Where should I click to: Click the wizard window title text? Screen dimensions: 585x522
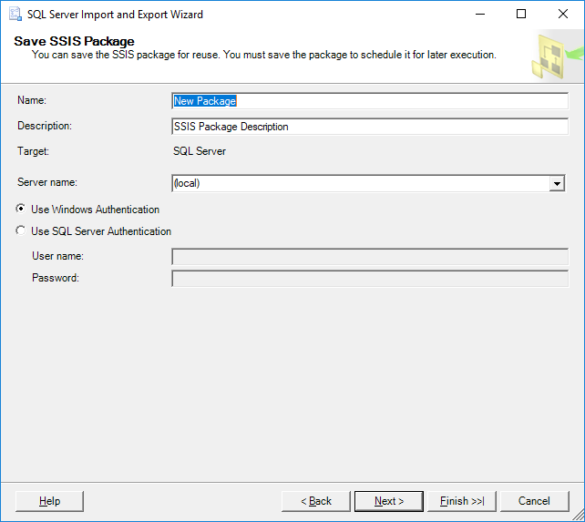coord(116,15)
